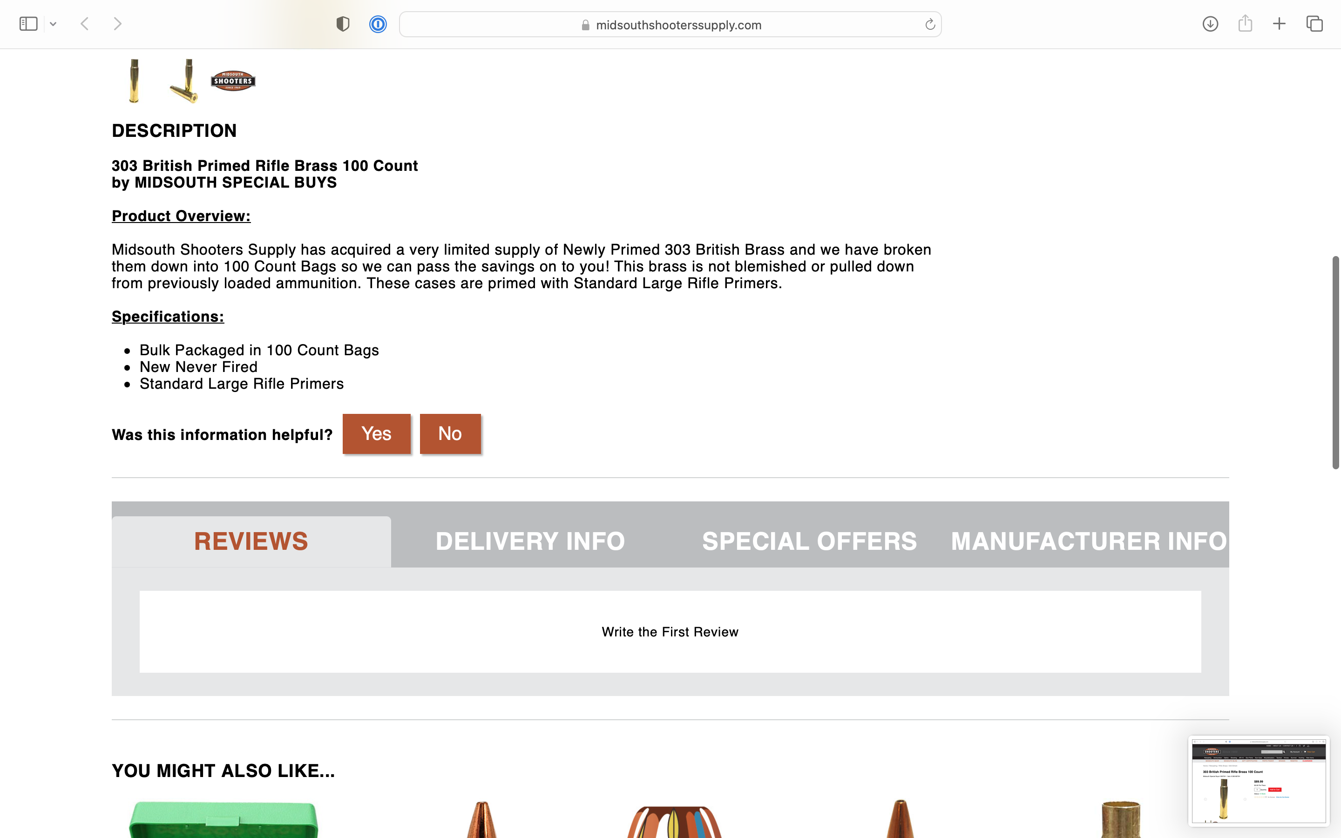Viewport: 1341px width, 838px height.
Task: Switch to the Special Offers tab
Action: 810,541
